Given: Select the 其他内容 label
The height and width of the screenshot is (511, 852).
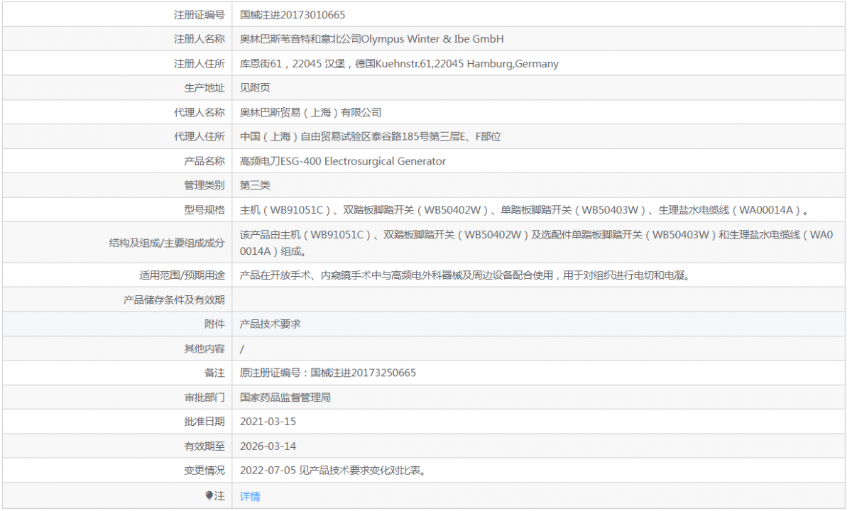Looking at the screenshot, I should pos(204,348).
